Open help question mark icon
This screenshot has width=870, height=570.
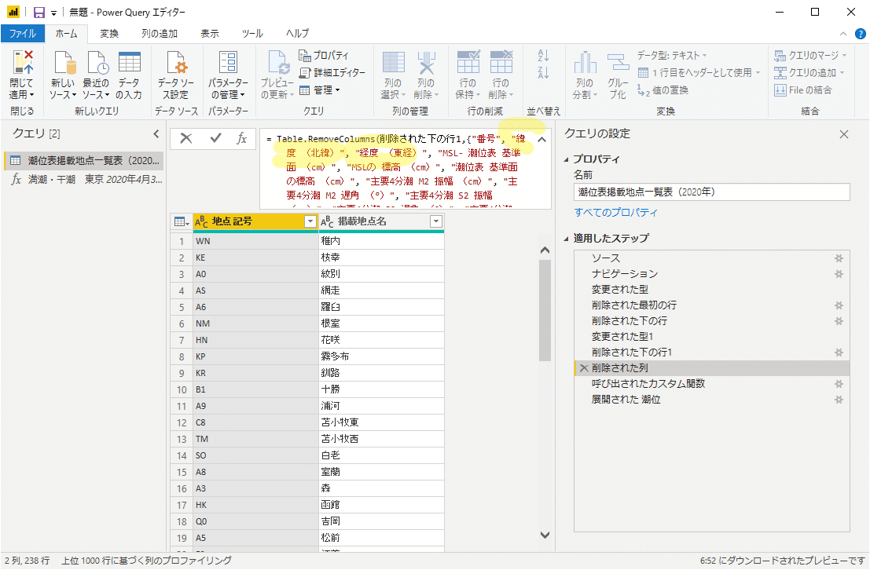click(x=860, y=34)
